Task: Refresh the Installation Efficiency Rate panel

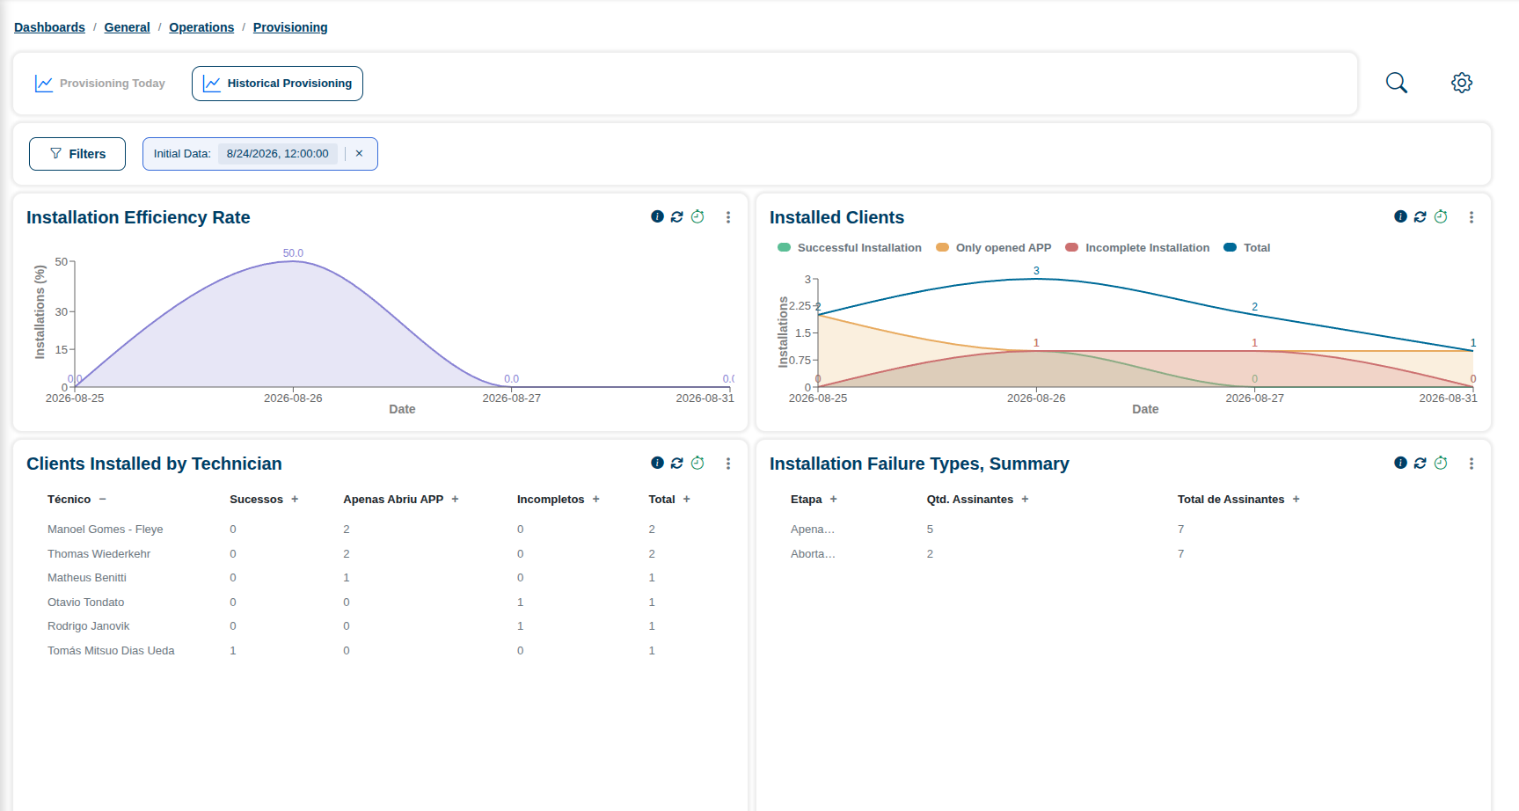Action: [677, 216]
